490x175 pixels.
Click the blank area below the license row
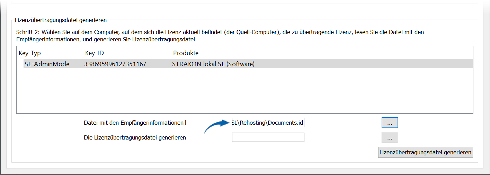(x=244, y=91)
